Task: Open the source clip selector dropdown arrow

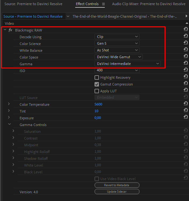Action: coord(68,16)
